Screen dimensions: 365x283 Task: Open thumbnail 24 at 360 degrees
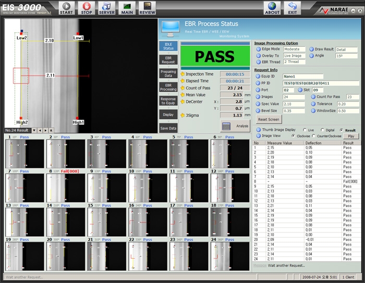(230, 256)
